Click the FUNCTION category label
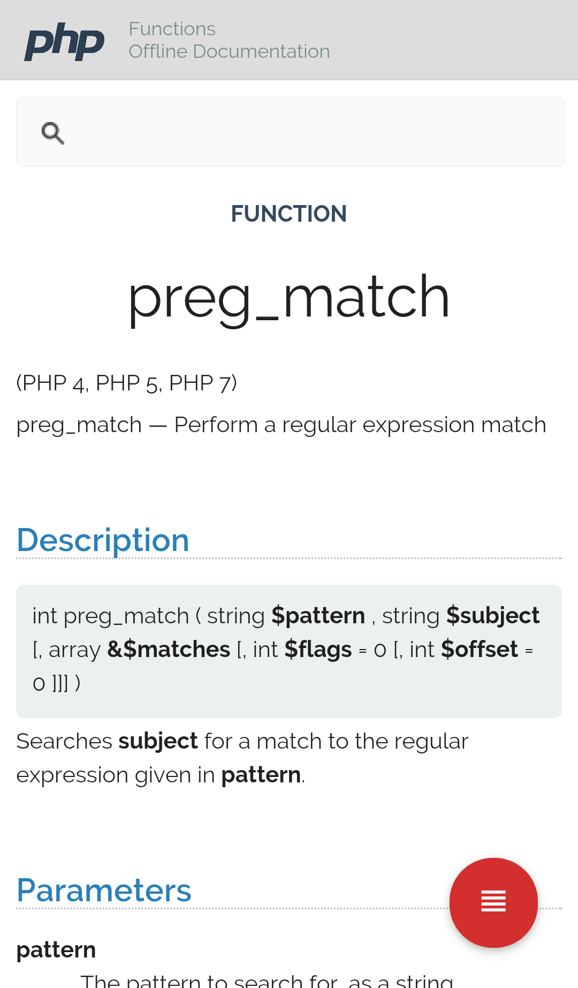 pos(289,214)
